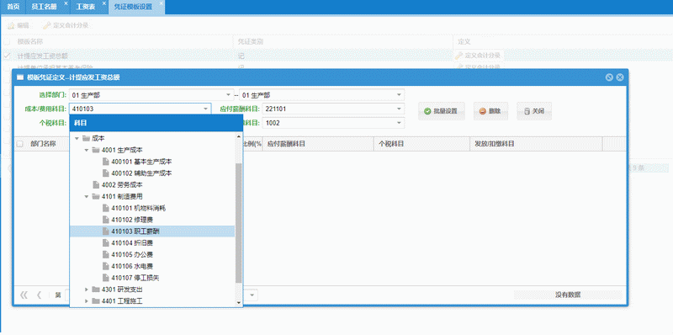Image resolution: width=673 pixels, height=335 pixels.
Task: Click the subject tree vertical scrollbar thumb
Action: point(239,223)
